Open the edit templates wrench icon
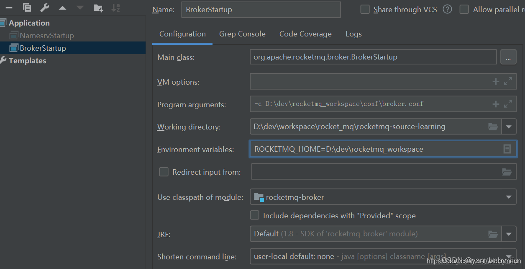Viewport: 525px width, 269px height. pyautogui.click(x=45, y=8)
